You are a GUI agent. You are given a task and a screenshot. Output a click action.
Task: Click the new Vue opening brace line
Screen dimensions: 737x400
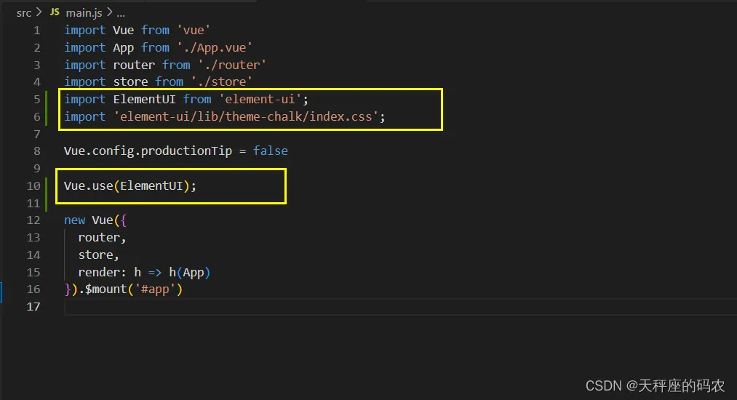coord(95,220)
